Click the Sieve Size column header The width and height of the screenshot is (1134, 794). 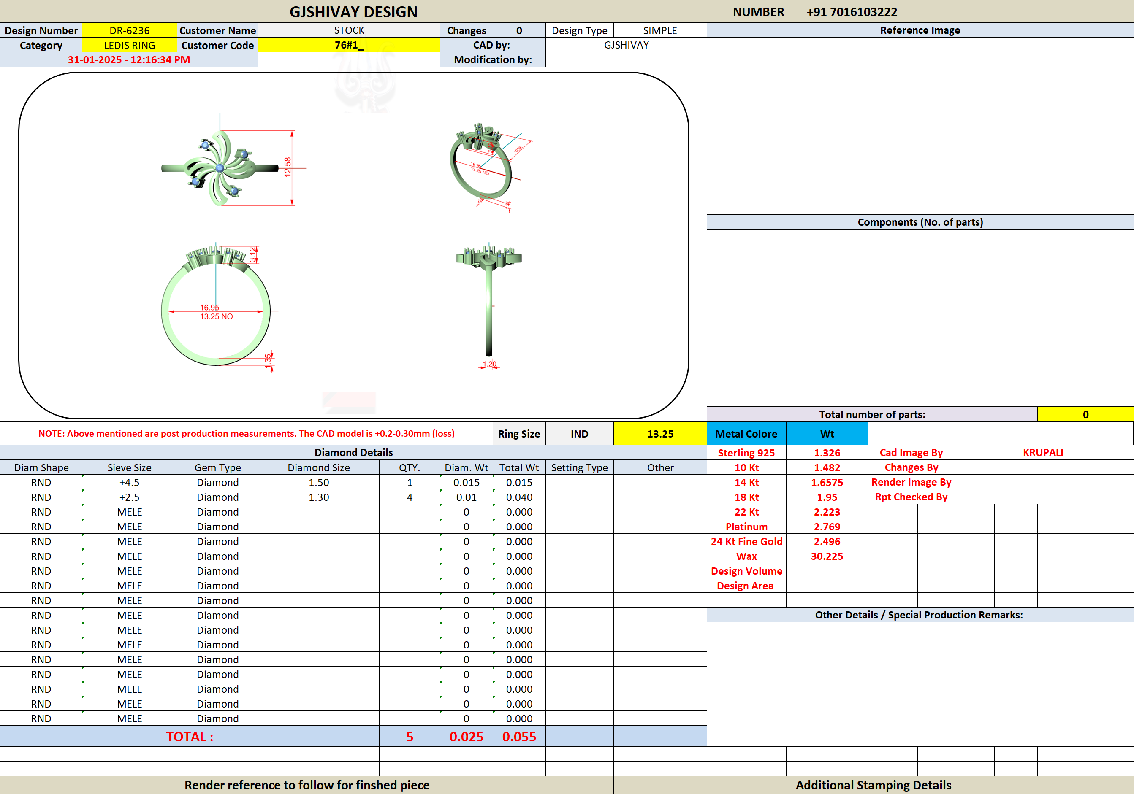[x=130, y=467]
